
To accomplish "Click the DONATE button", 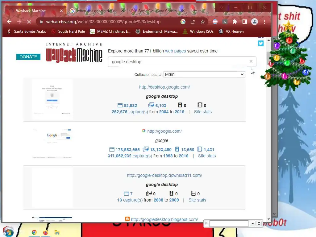I will 28,57.
